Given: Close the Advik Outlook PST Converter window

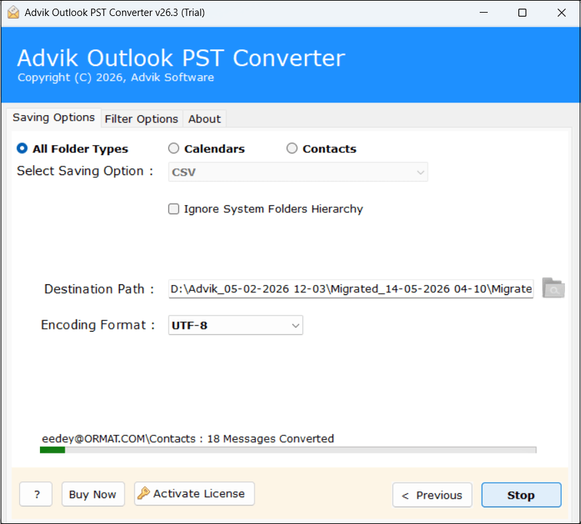Looking at the screenshot, I should [562, 13].
